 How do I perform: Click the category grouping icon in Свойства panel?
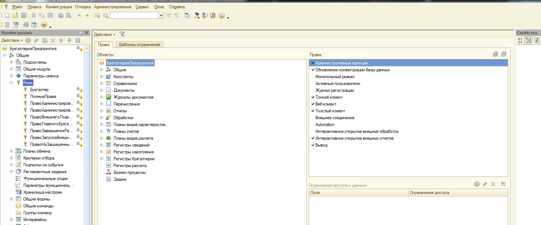[528, 40]
